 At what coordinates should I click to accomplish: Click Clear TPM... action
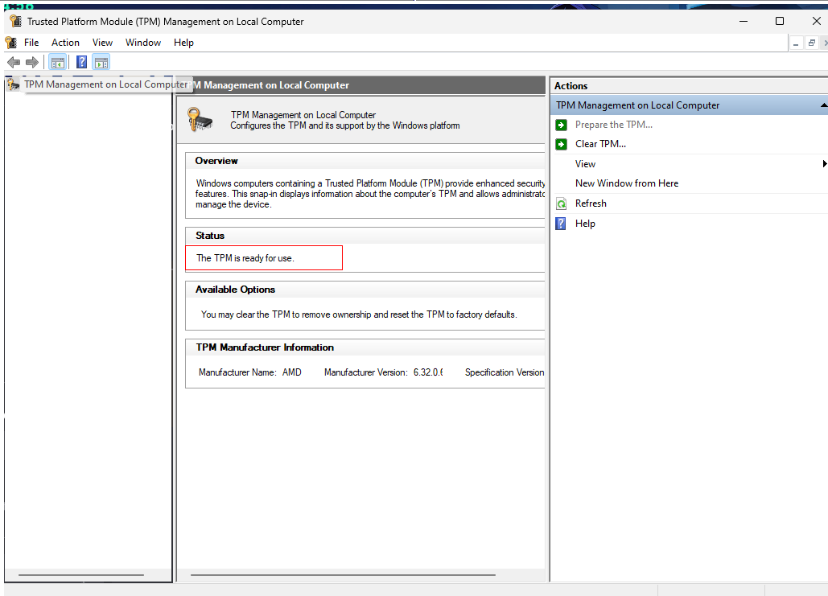point(600,144)
